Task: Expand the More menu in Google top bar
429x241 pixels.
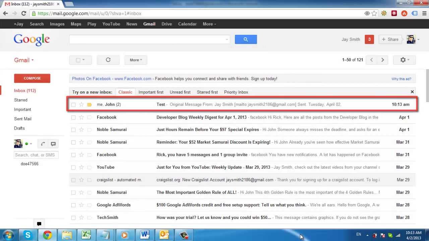Action: pyautogui.click(x=209, y=24)
